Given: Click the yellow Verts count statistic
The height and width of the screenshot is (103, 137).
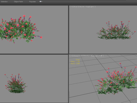Looking at the screenshot, I should tap(75, 64).
